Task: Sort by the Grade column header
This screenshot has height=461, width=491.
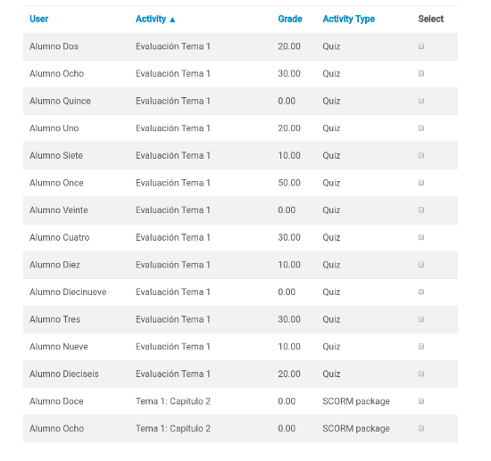Action: 290,19
